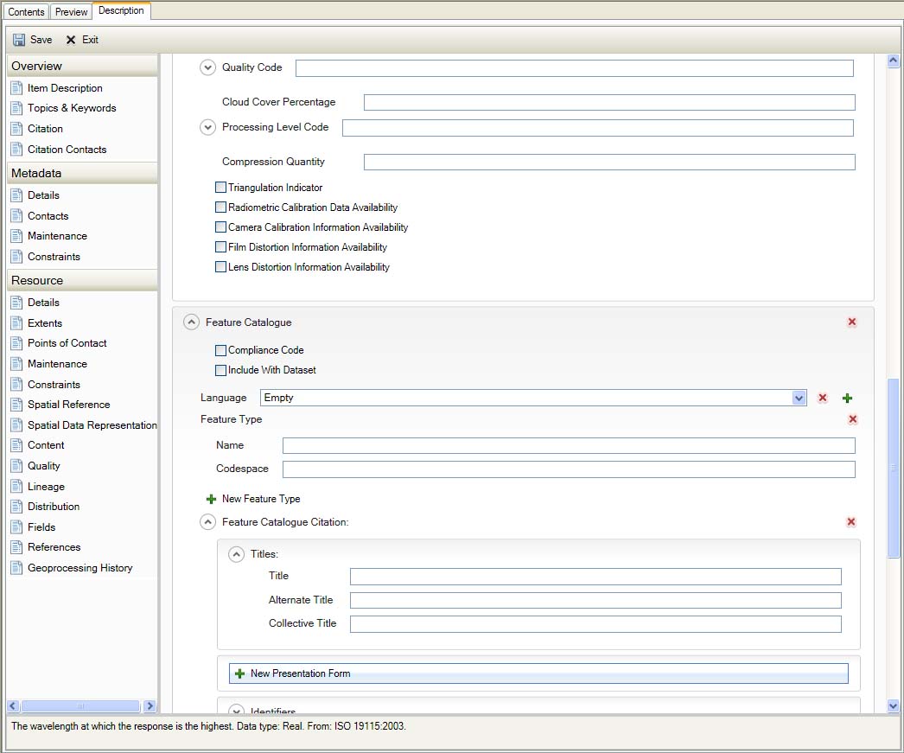Viewport: 904px width, 753px height.
Task: Collapse the Feature Catalogue section
Action: (192, 322)
